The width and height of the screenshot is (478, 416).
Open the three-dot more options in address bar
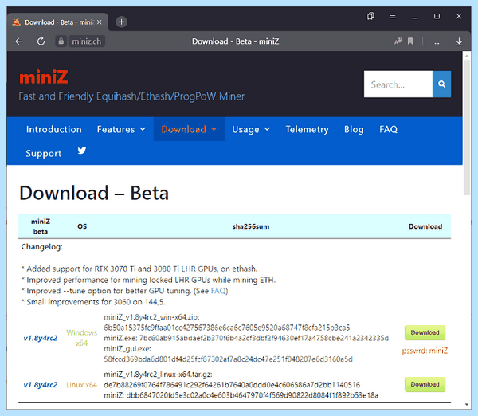pos(437,42)
